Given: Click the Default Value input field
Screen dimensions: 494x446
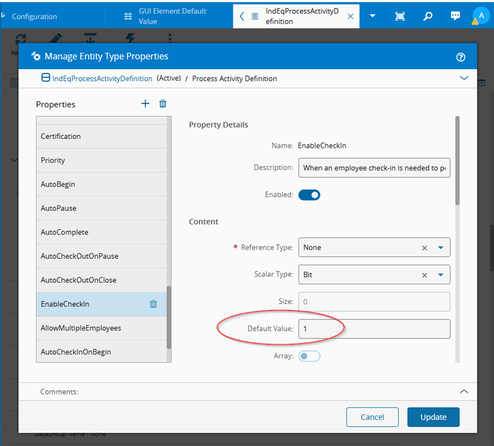Looking at the screenshot, I should pos(374,329).
